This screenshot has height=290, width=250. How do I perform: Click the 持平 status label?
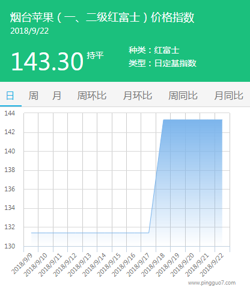[x=95, y=55]
